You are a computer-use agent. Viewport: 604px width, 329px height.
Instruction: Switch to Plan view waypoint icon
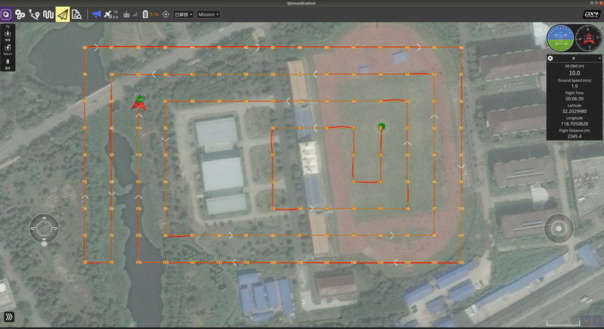click(x=34, y=14)
